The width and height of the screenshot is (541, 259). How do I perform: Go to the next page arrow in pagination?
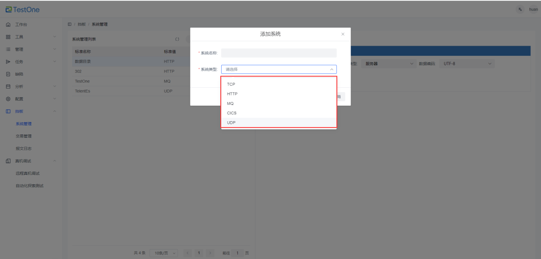210,253
